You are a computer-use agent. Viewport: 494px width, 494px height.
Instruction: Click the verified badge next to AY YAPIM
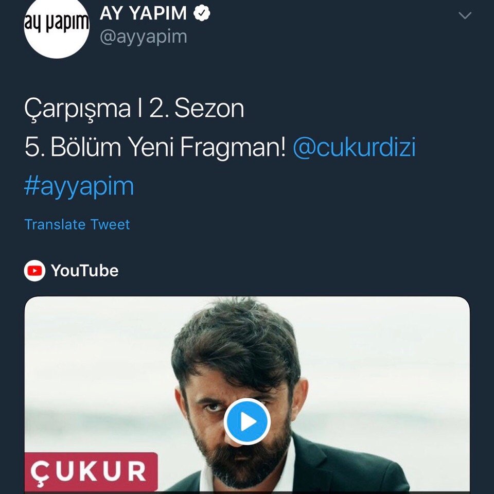pyautogui.click(x=202, y=13)
